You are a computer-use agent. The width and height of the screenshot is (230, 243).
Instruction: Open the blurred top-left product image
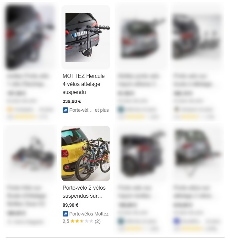point(30,37)
